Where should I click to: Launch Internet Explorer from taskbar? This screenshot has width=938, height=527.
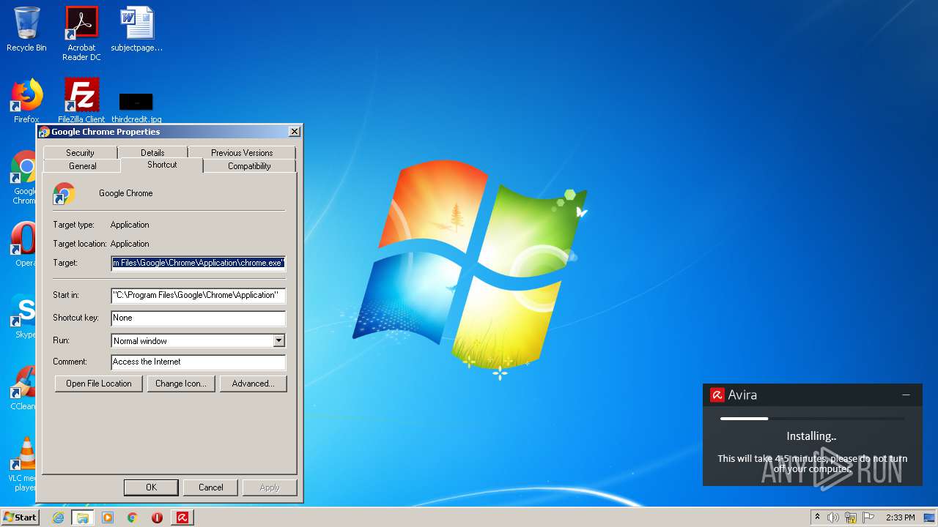[59, 517]
